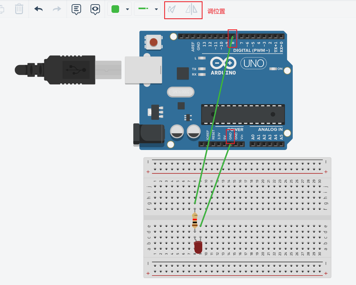Click analog pin A4 socket
Viewport: 356px width, 285px height.
coord(276,144)
